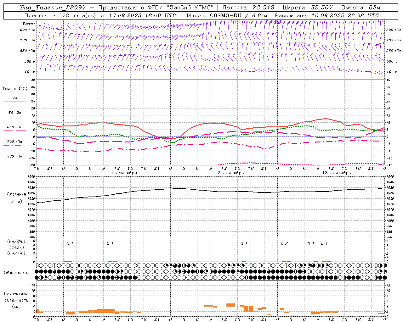Click the line sample under 500 гПа temperature legend
403x322 pixels.
click(x=14, y=160)
